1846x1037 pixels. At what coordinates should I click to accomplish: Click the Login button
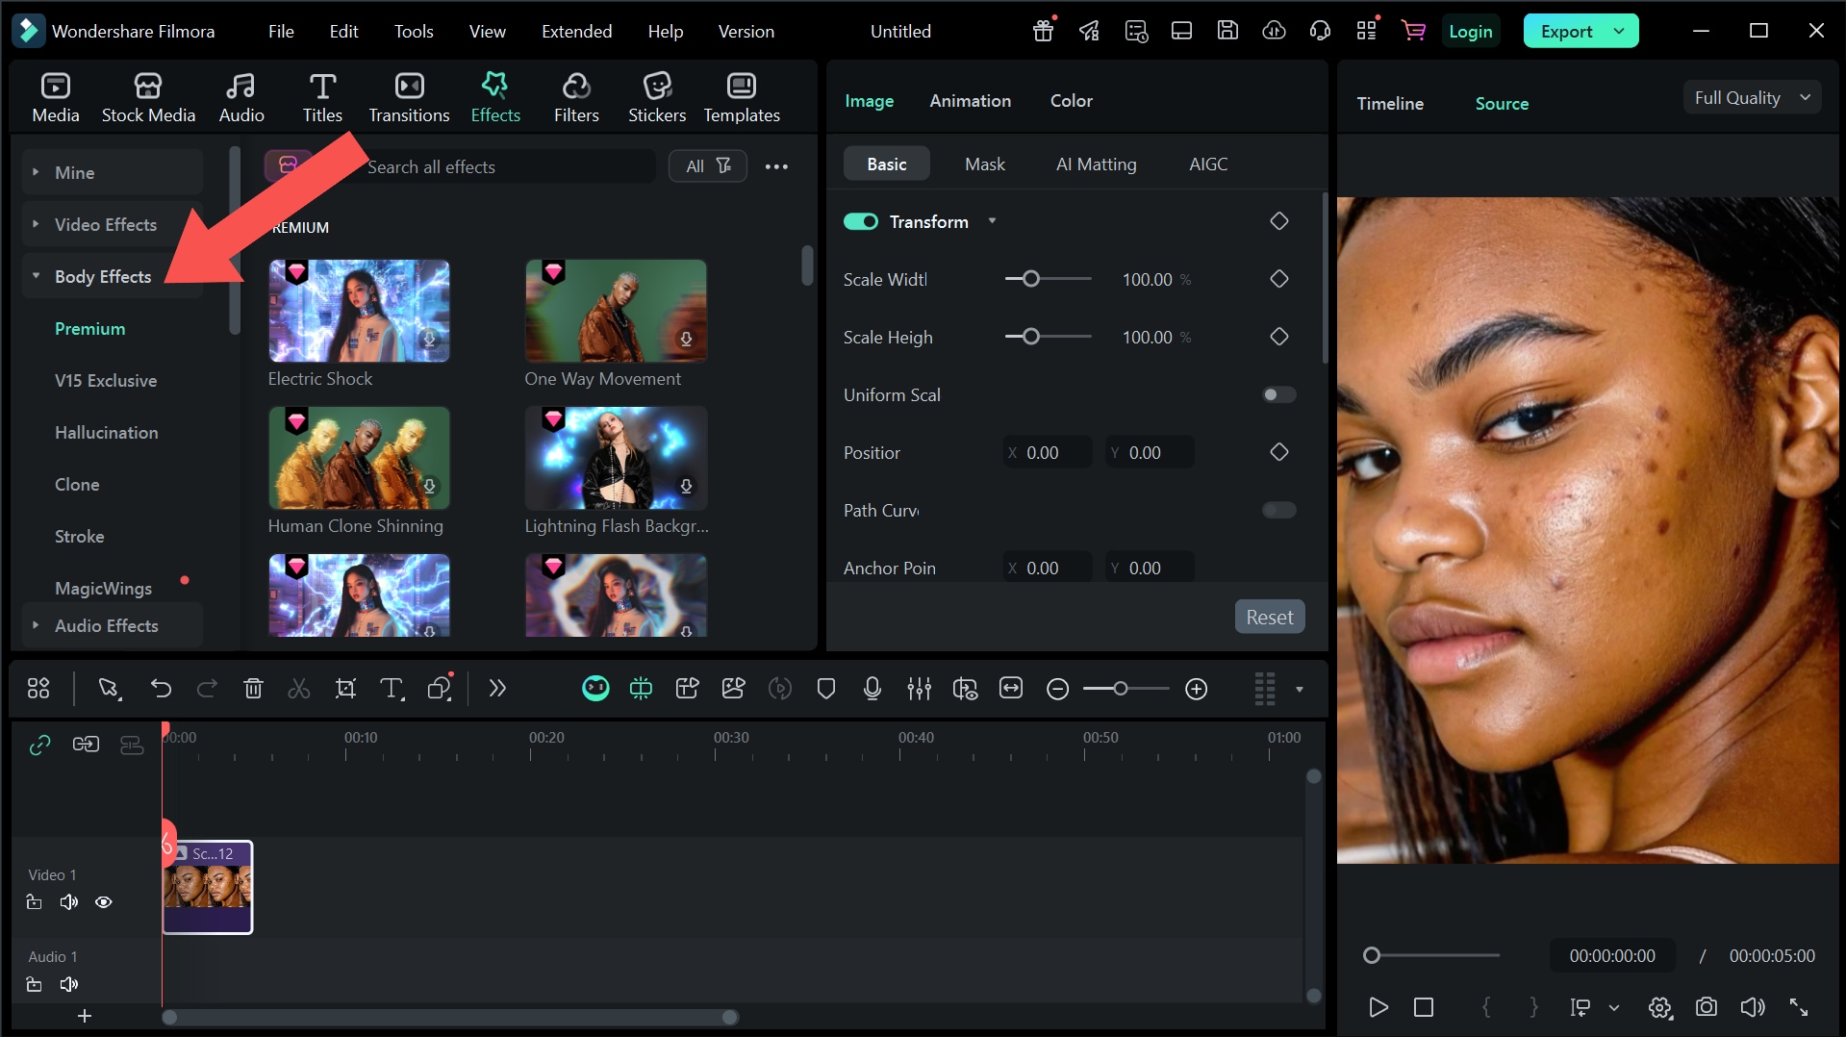[1470, 32]
